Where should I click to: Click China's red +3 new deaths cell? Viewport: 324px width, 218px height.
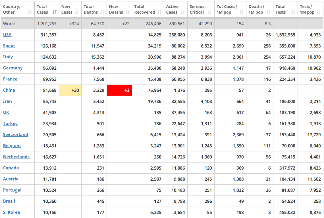119,90
